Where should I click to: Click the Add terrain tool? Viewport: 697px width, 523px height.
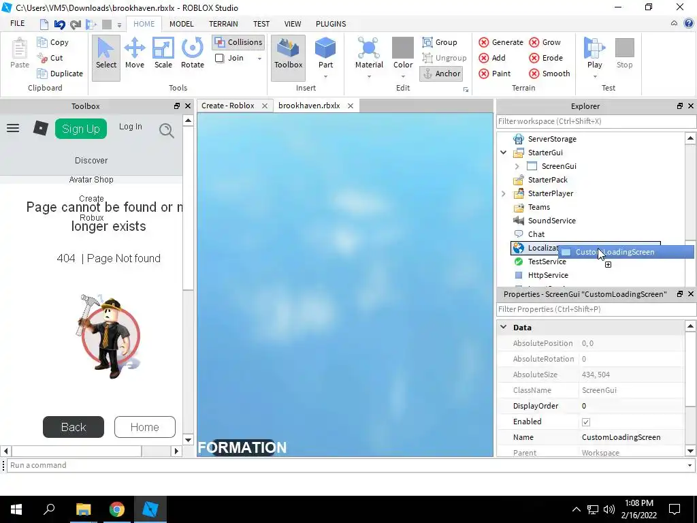click(x=492, y=58)
